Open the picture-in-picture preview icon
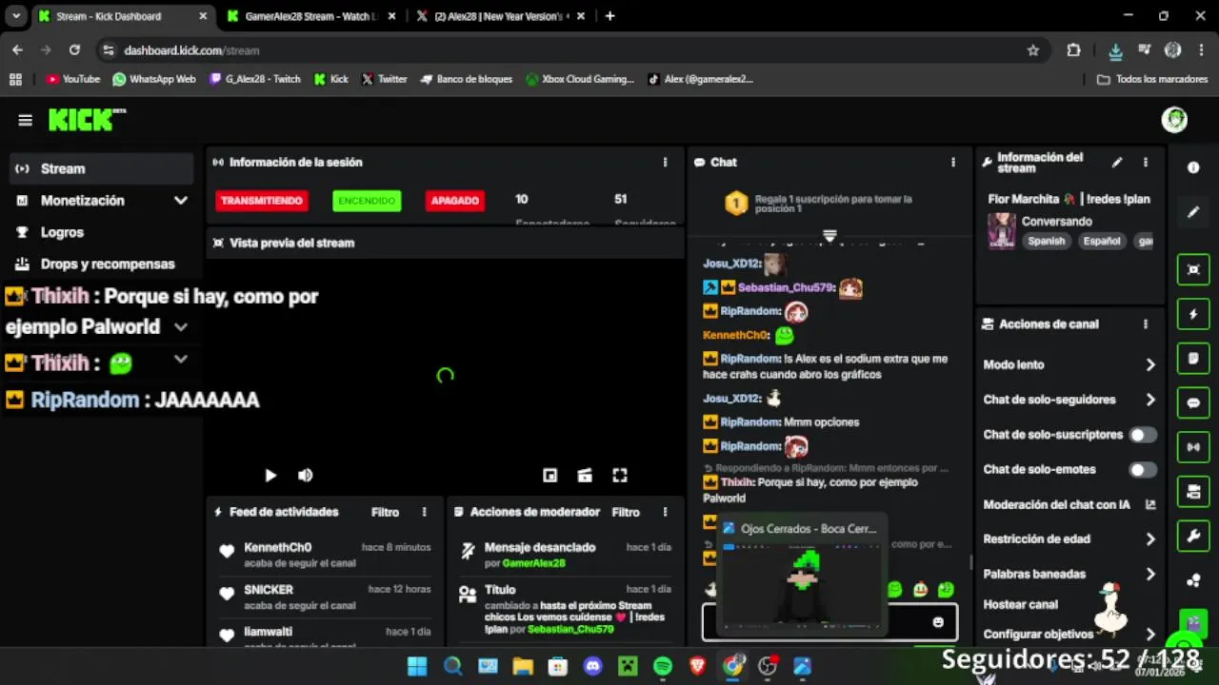 [x=550, y=476]
